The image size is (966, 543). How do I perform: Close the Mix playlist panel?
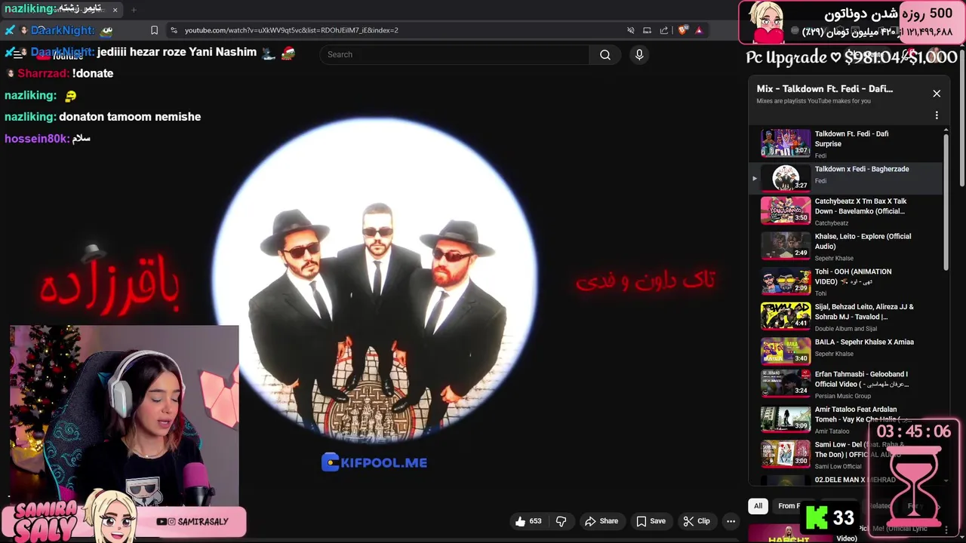pyautogui.click(x=937, y=94)
